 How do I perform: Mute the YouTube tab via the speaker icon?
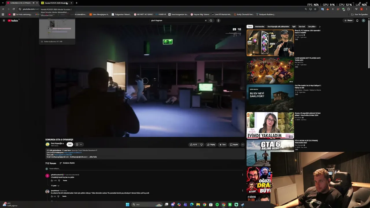click(x=34, y=3)
